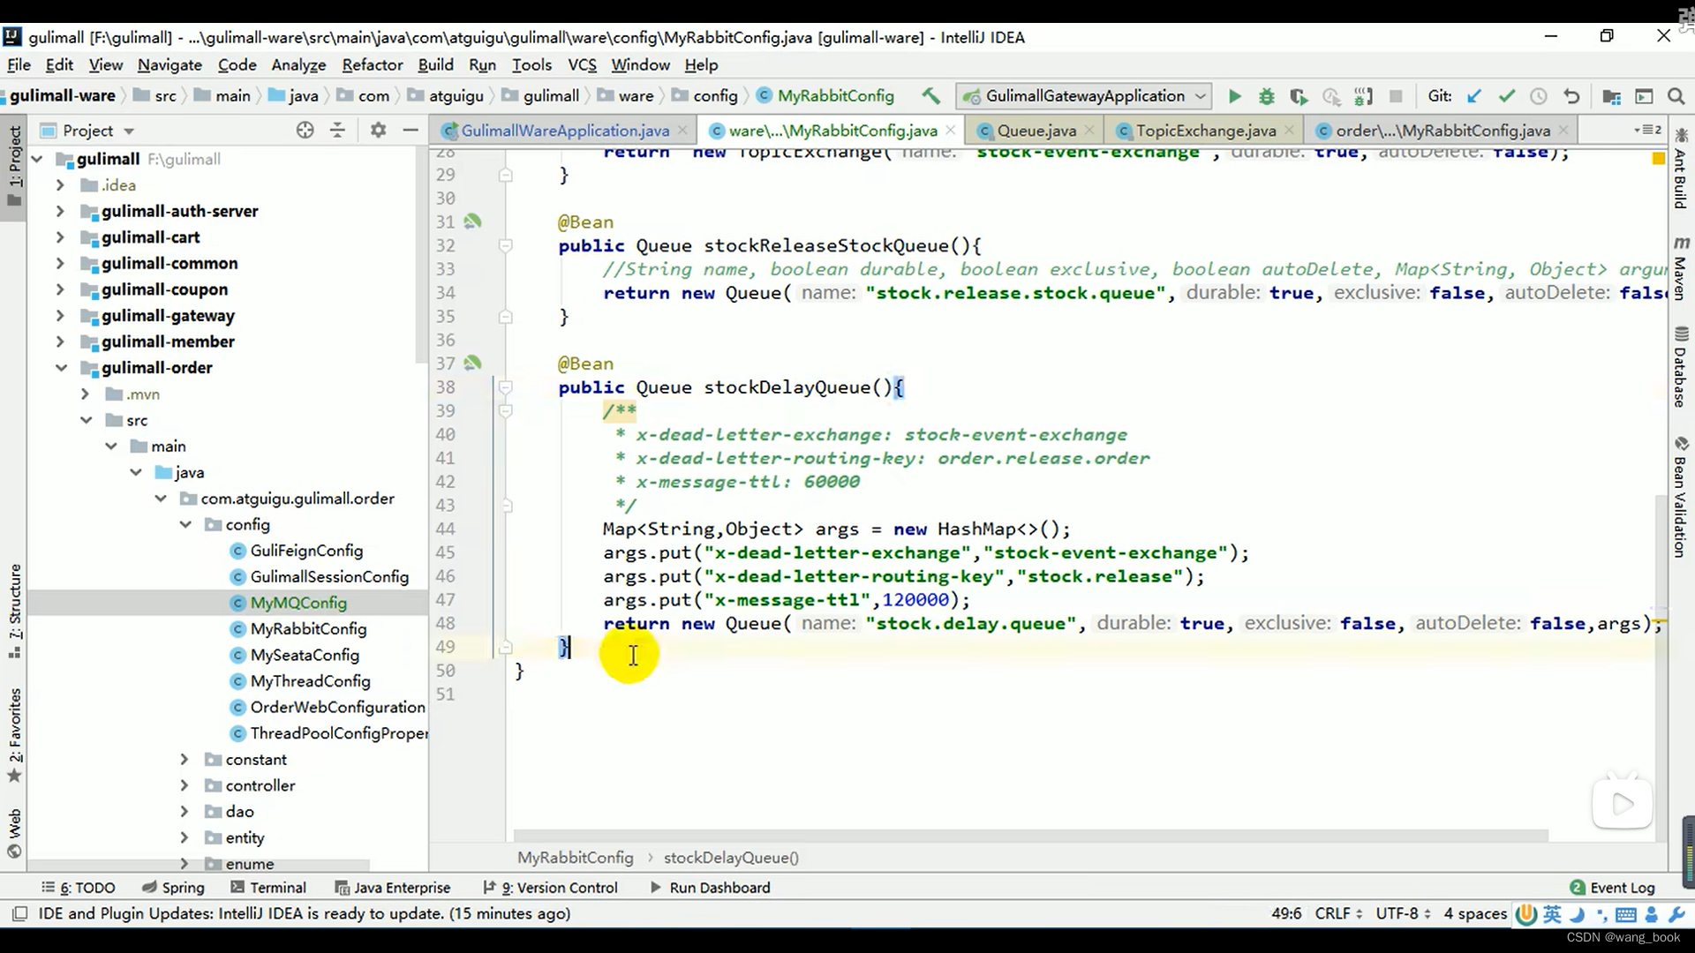Click the IME 英 language tray icon

tap(1552, 914)
